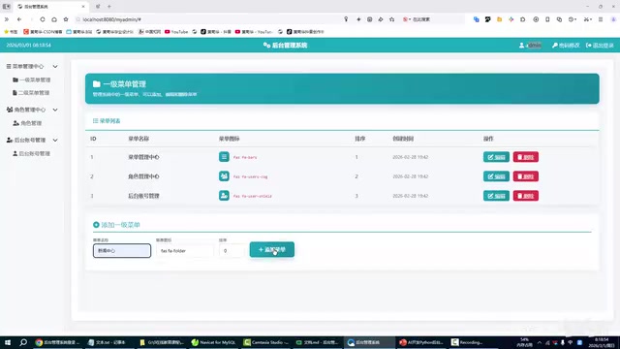The width and height of the screenshot is (620, 349).
Task: Delete the 角色管理中心 row
Action: 525,176
